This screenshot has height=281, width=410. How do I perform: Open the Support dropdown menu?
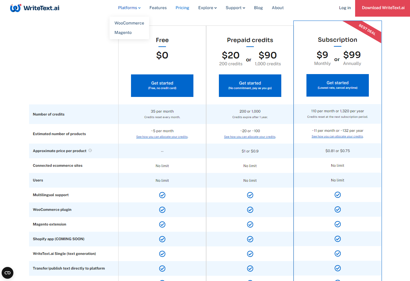235,8
